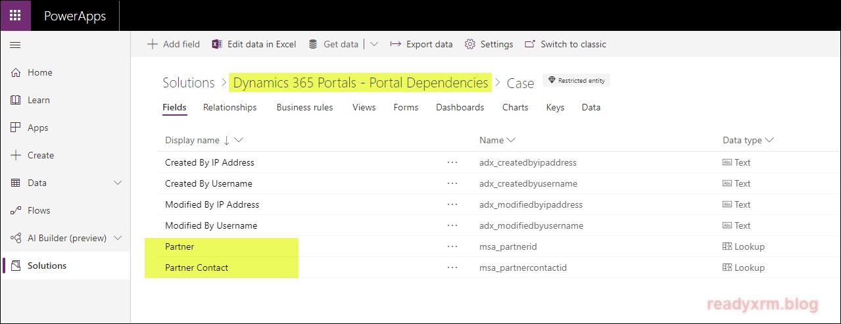Image resolution: width=841 pixels, height=324 pixels.
Task: Click the Edit data in Excel icon
Action: coord(216,44)
